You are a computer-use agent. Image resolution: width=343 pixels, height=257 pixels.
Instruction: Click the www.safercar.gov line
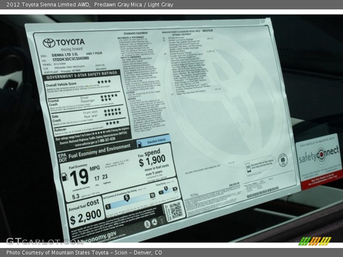tap(95, 142)
